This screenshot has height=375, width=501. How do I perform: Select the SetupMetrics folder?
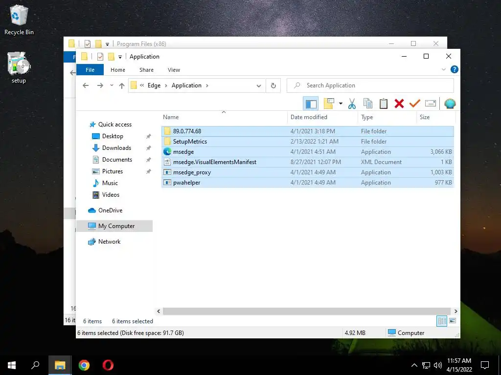pos(308,141)
